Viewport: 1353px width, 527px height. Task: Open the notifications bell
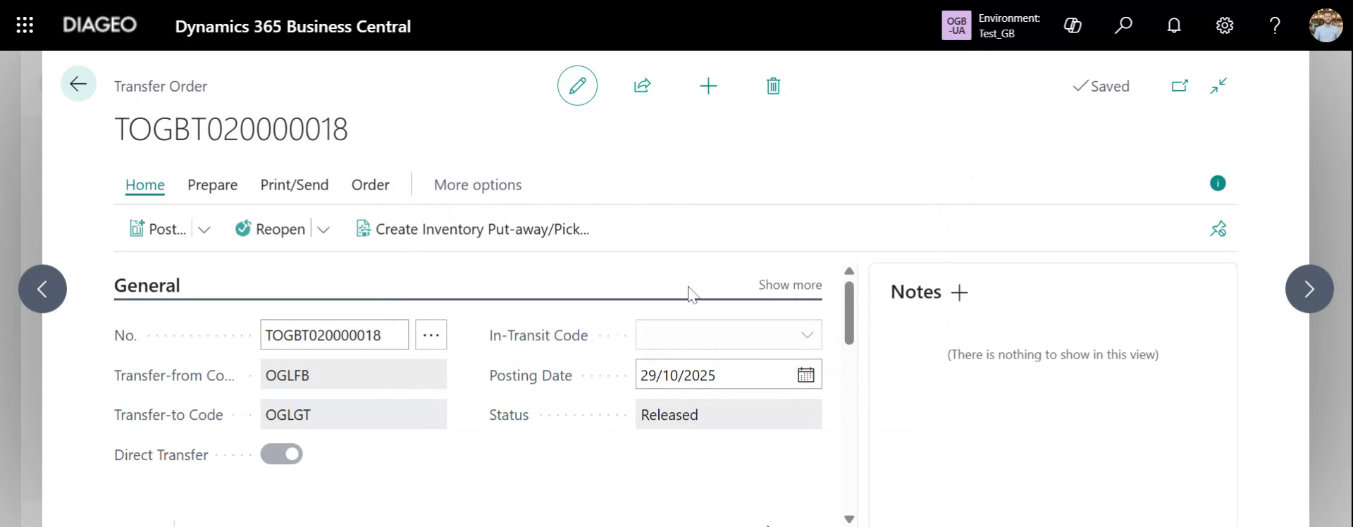point(1174,26)
